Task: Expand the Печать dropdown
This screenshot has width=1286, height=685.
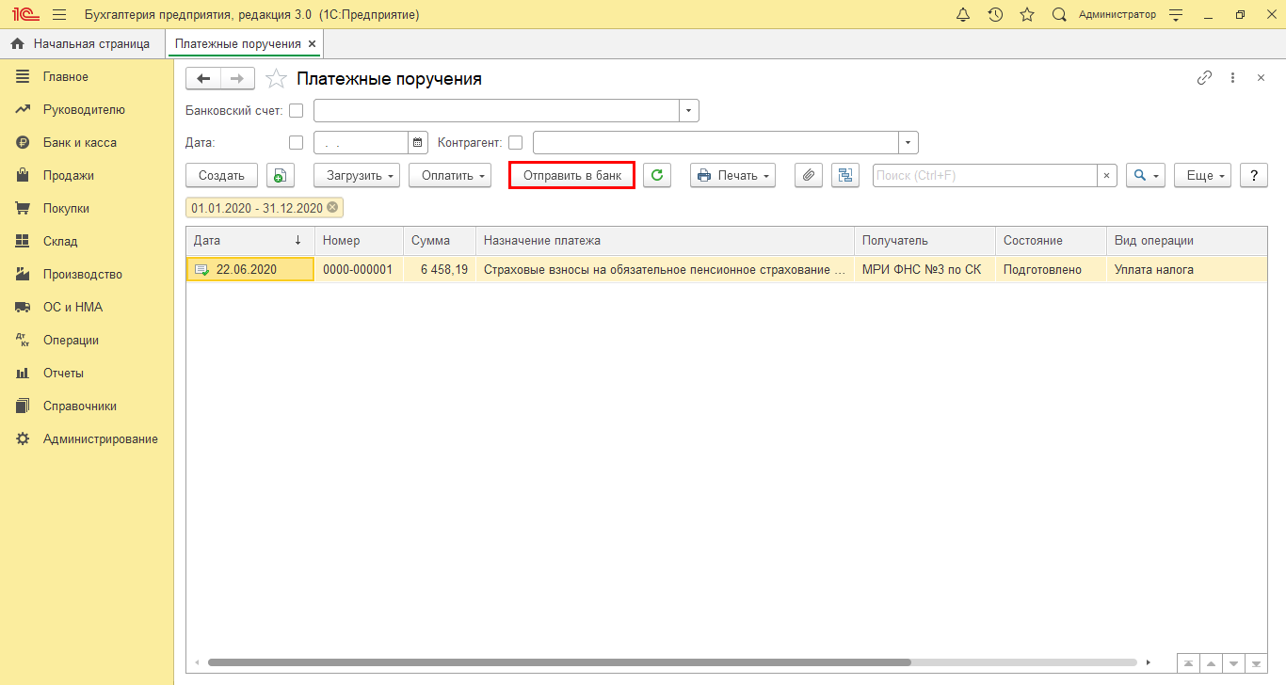Action: tap(732, 175)
